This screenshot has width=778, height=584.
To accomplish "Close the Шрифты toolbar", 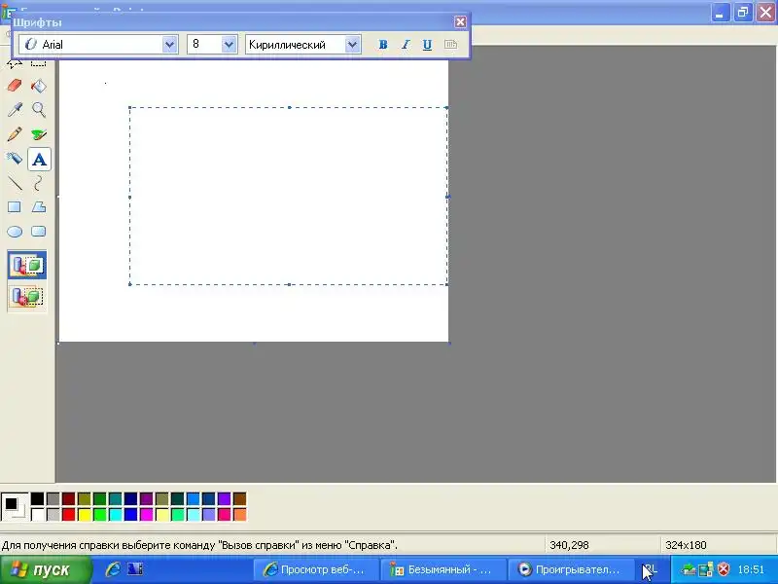I will pyautogui.click(x=460, y=21).
